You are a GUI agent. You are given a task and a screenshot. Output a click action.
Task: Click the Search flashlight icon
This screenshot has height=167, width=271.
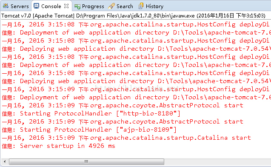click(111, 6)
